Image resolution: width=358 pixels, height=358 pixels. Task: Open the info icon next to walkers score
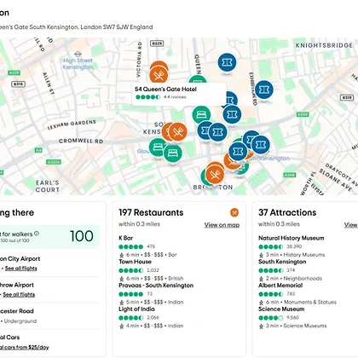37,234
